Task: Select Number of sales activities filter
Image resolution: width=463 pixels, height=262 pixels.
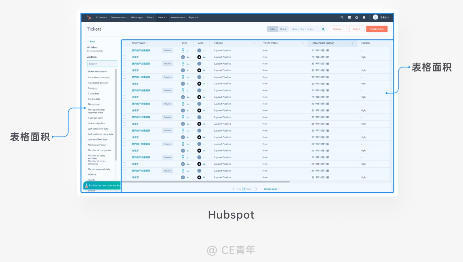Action: click(x=96, y=157)
